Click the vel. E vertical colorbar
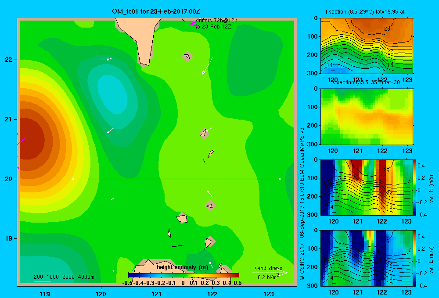Screen dimensions: 439x298 (x=415, y=258)
